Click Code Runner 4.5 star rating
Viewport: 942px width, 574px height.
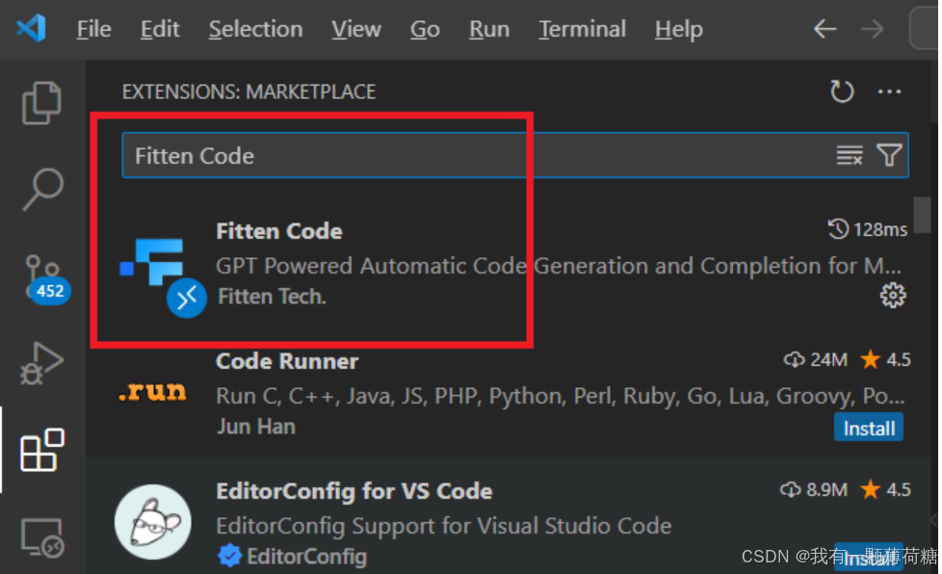tap(885, 359)
